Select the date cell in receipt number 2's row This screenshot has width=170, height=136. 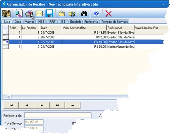point(51,47)
